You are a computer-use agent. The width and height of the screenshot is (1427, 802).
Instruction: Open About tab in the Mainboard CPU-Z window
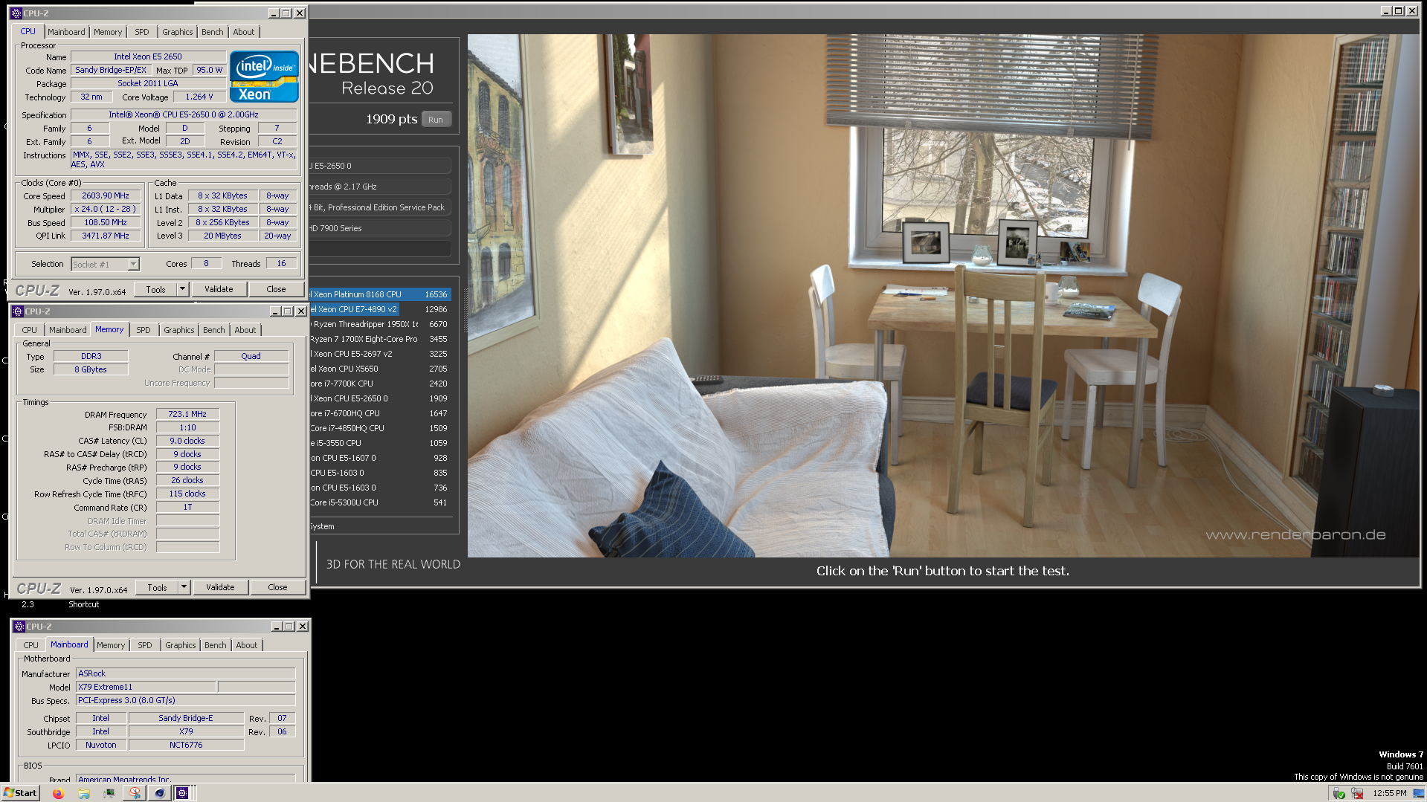coord(247,645)
